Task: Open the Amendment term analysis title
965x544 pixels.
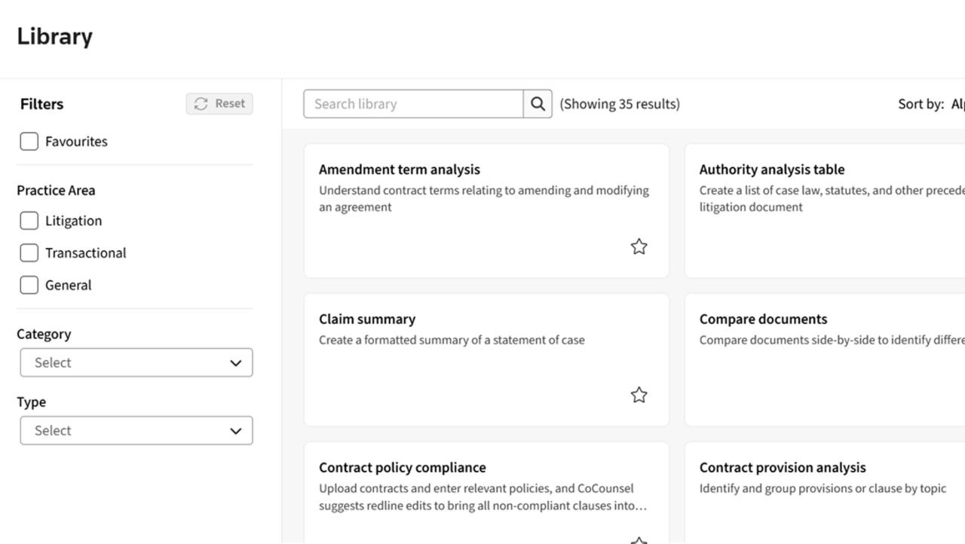Action: pos(399,170)
